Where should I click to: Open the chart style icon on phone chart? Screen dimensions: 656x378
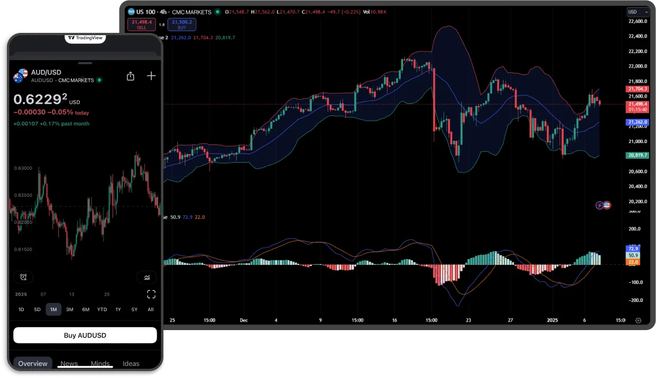click(147, 278)
